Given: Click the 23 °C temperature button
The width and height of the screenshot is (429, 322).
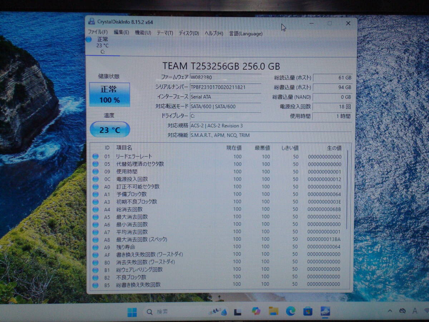Looking at the screenshot, I should point(110,130).
